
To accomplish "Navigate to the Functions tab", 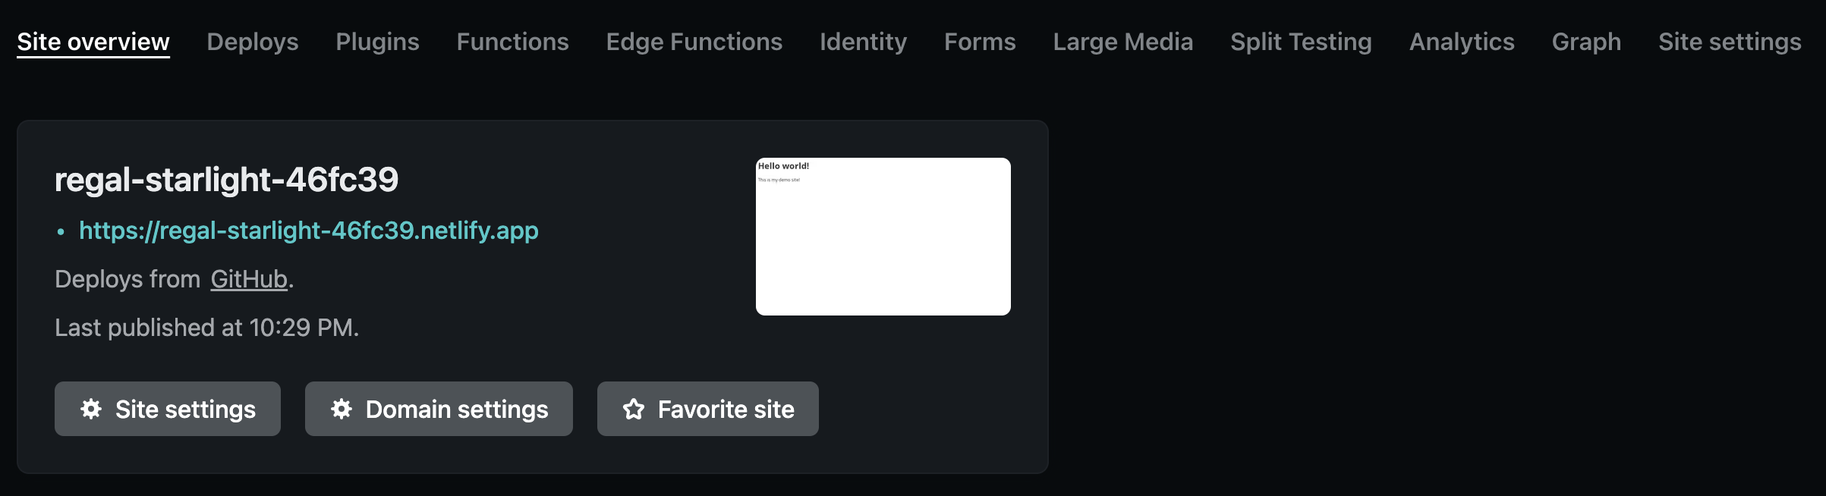I will (513, 42).
